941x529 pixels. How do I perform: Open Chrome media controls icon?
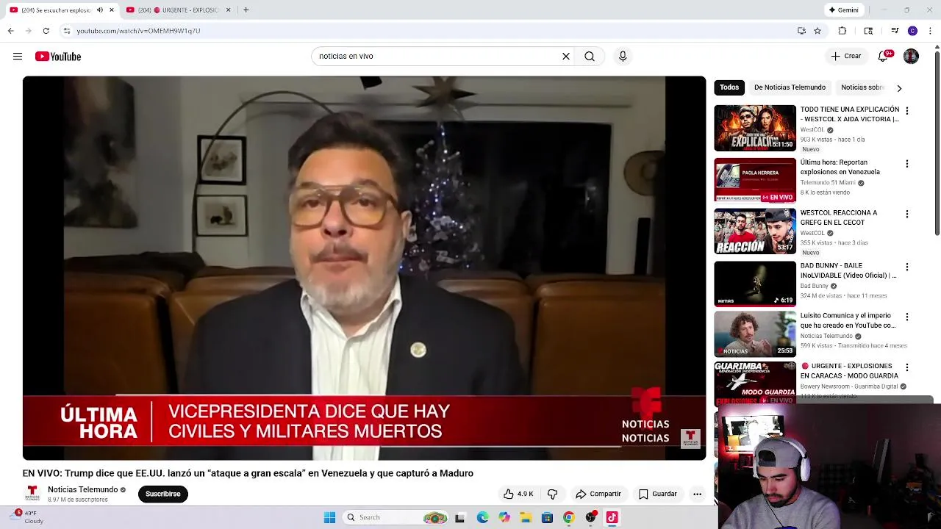[895, 31]
